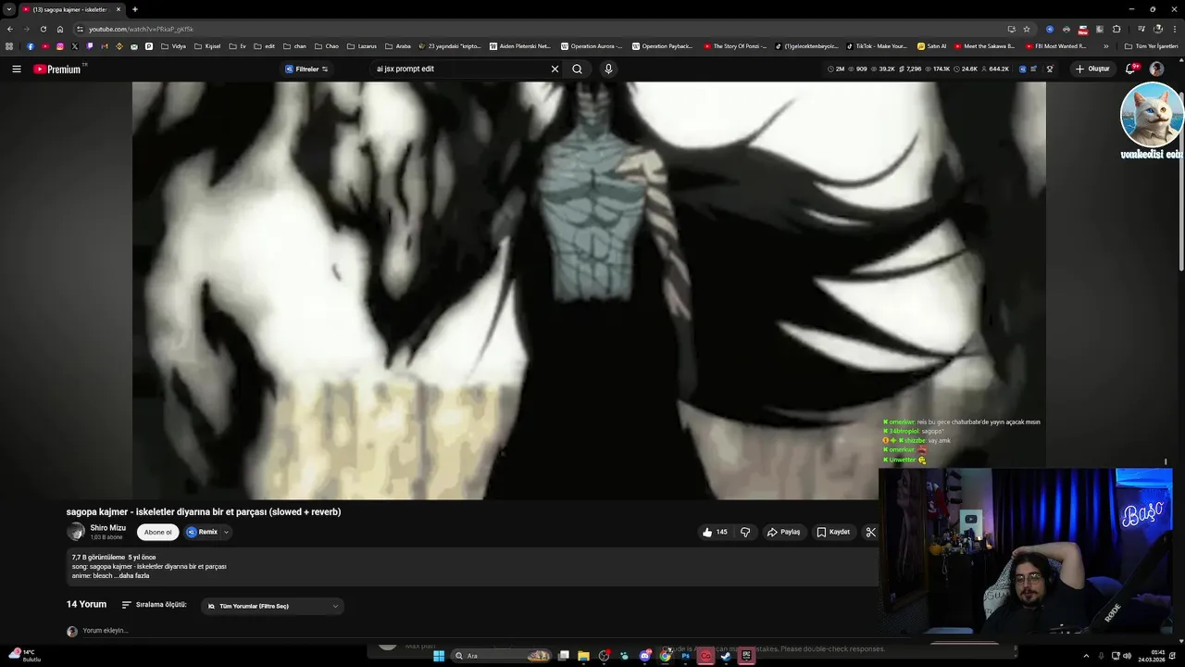1185x667 pixels.
Task: Open the YouTube hamburger guide menu
Action: click(16, 69)
